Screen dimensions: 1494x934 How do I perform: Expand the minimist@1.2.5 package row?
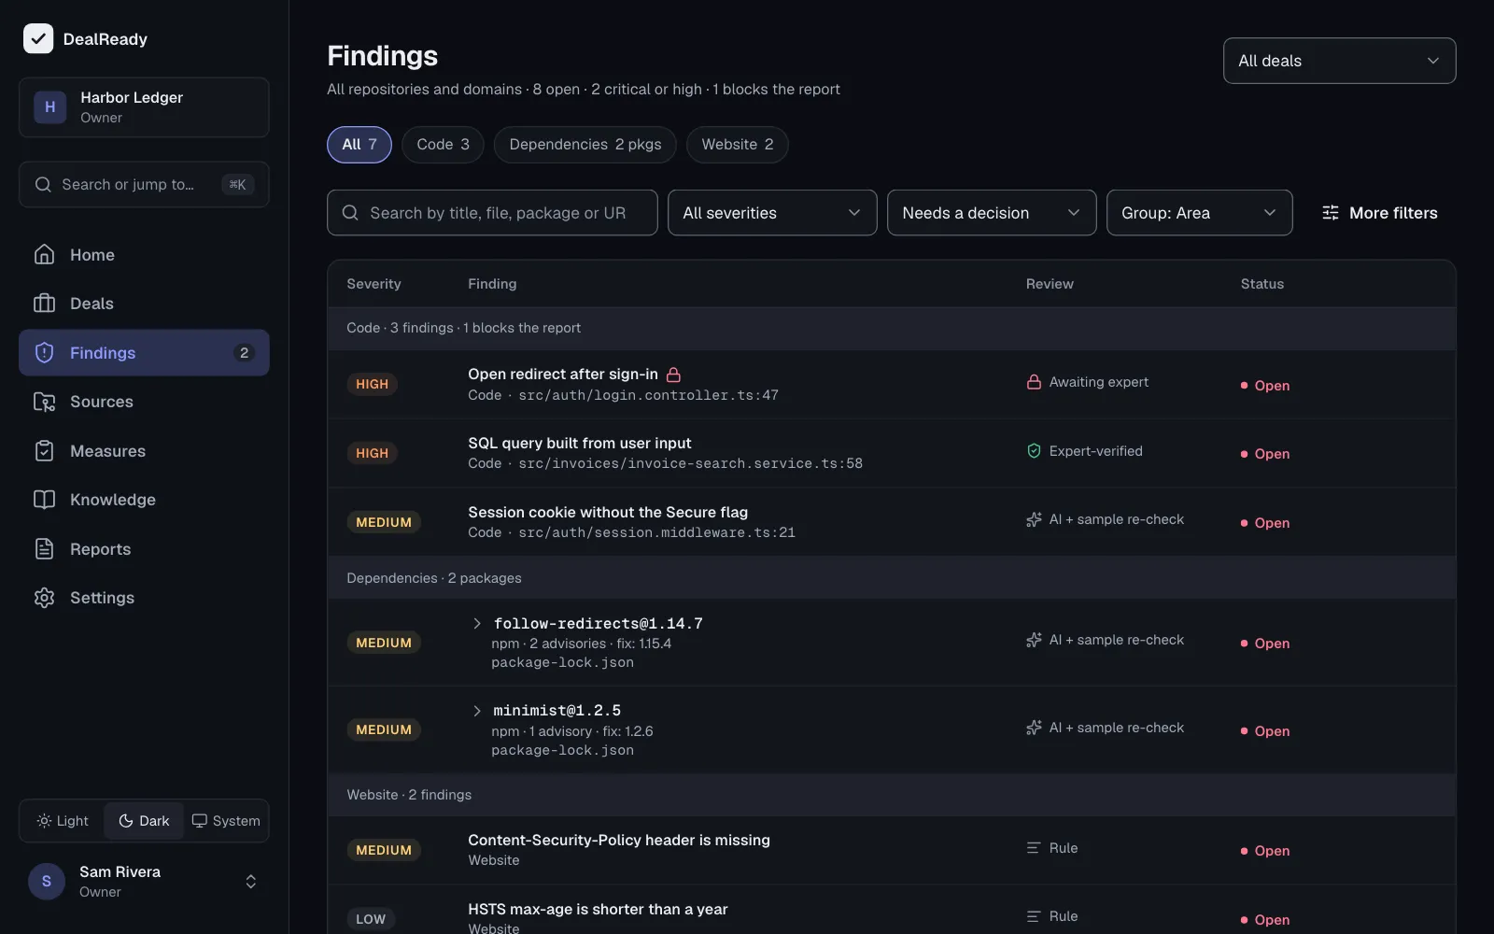coord(477,711)
